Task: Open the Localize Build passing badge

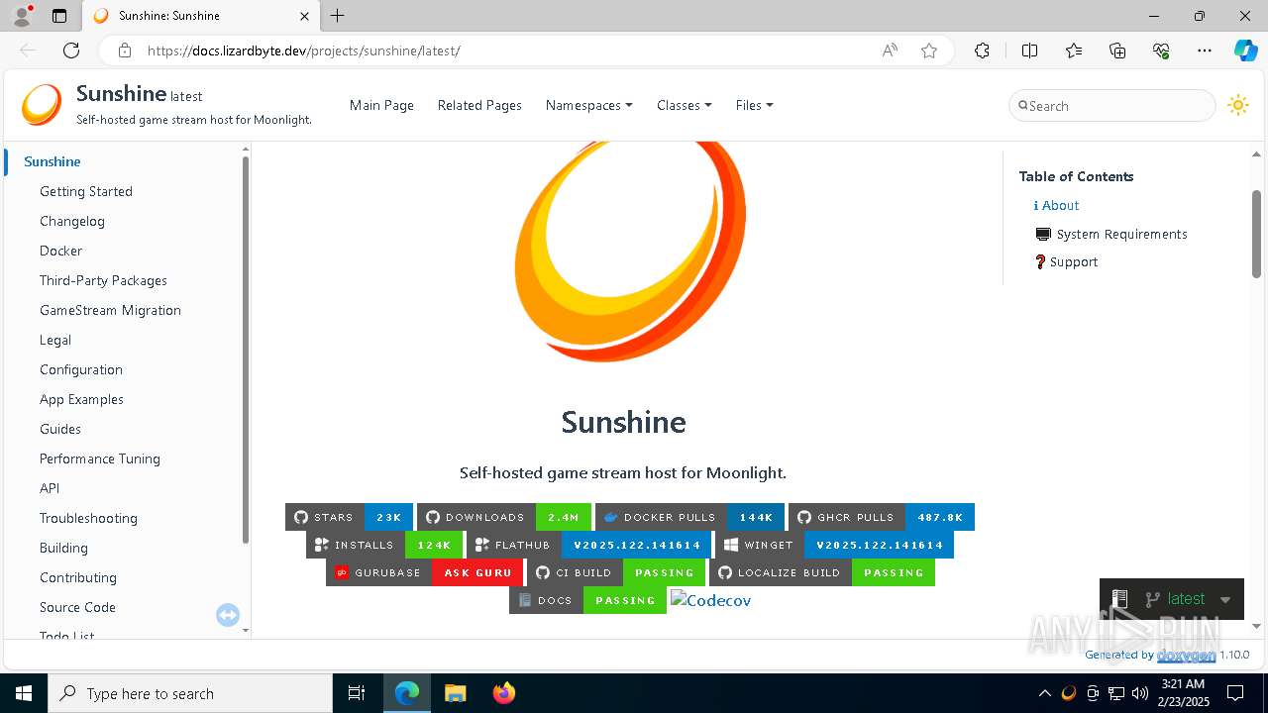Action: point(822,572)
